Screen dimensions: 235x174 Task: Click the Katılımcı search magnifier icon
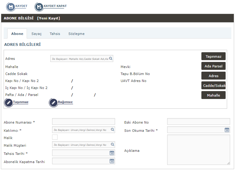112,130
